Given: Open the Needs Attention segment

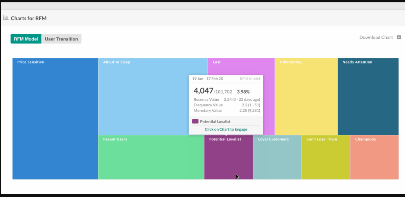Looking at the screenshot, I should click(x=368, y=97).
